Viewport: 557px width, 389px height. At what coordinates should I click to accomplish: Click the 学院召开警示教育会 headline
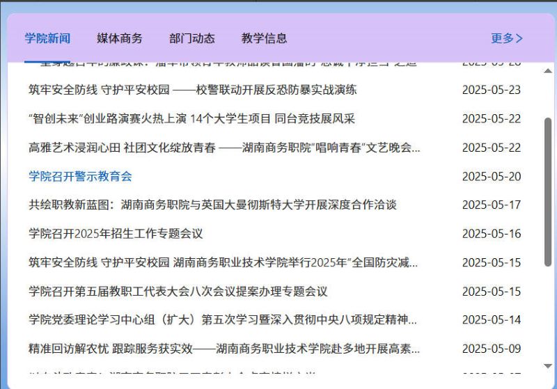(80, 177)
